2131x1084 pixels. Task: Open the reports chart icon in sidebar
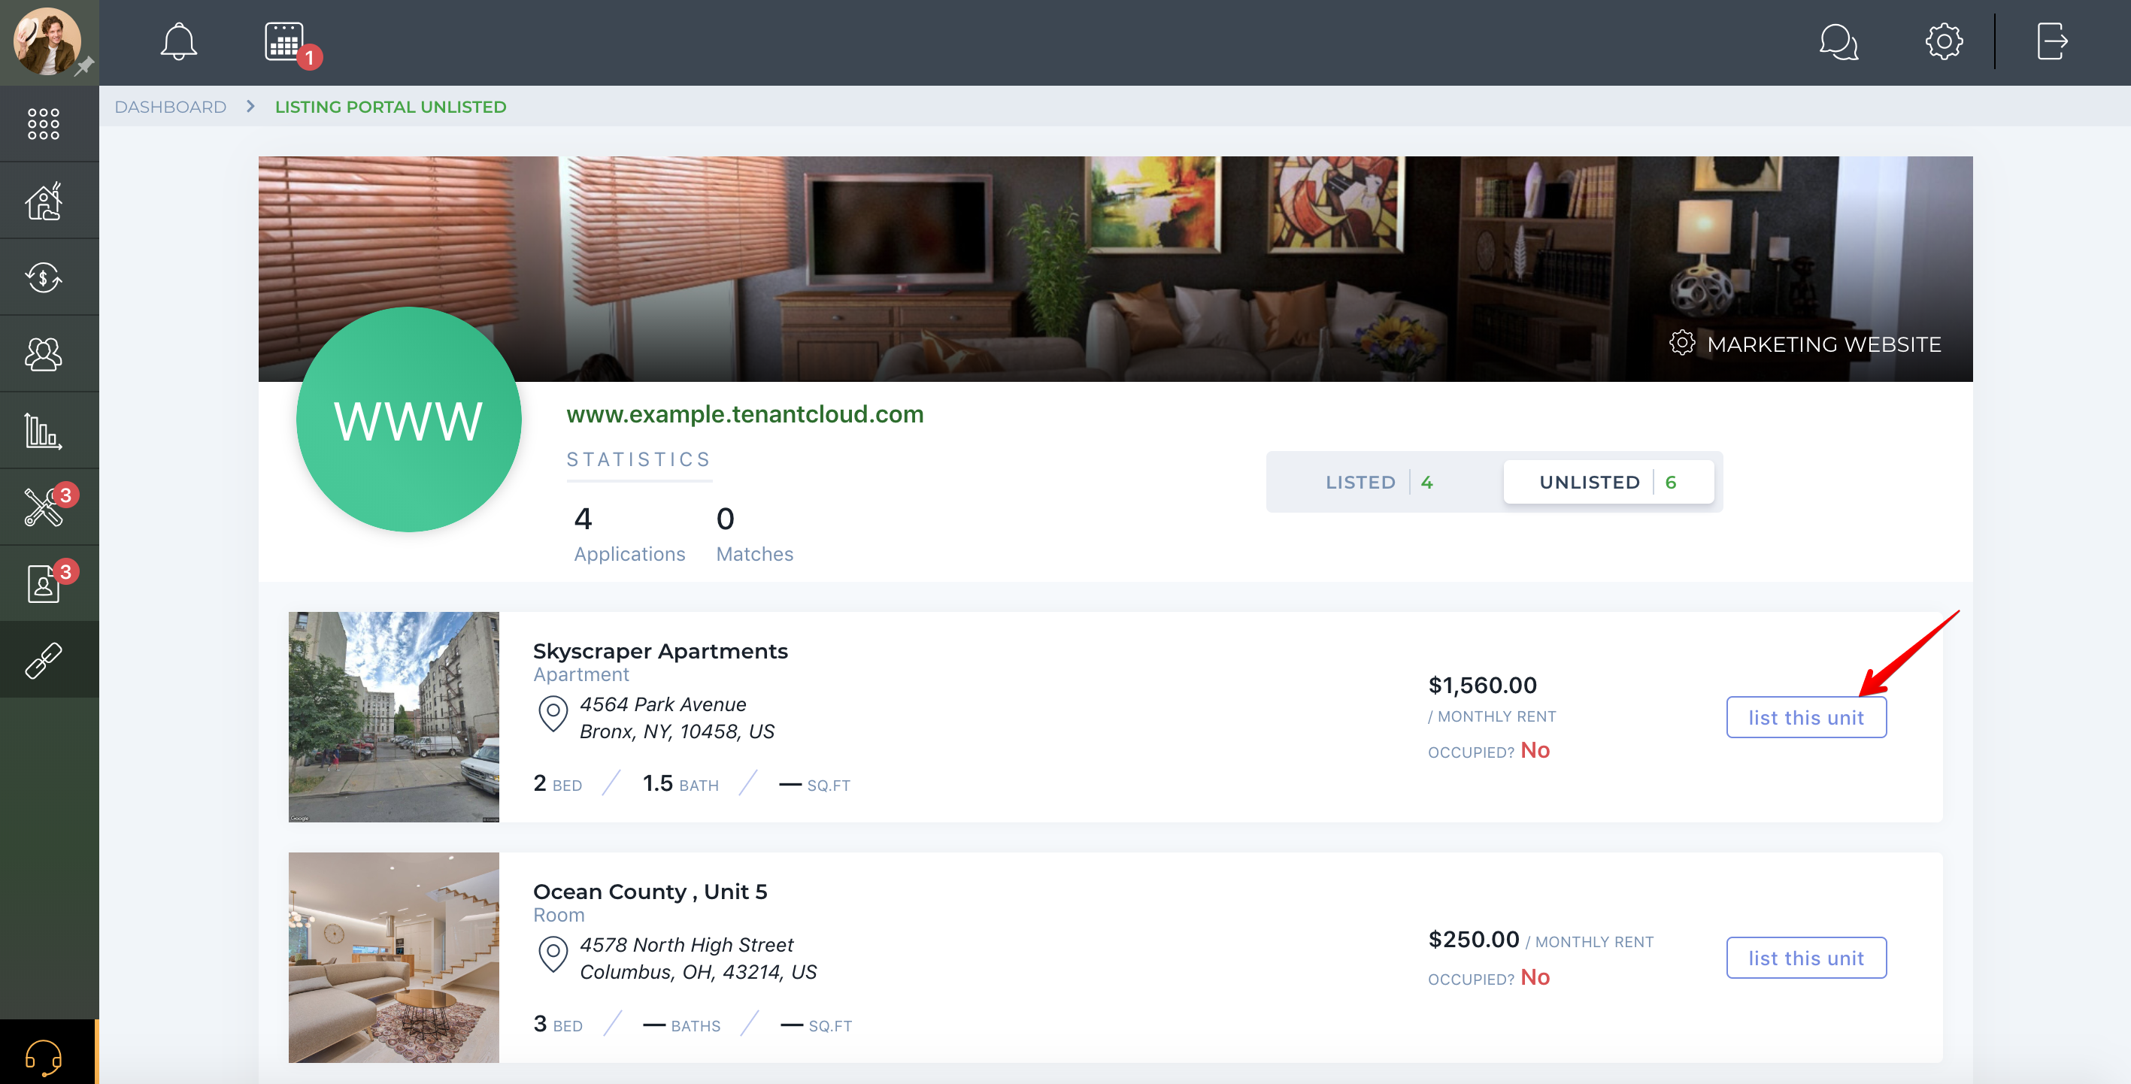point(43,431)
